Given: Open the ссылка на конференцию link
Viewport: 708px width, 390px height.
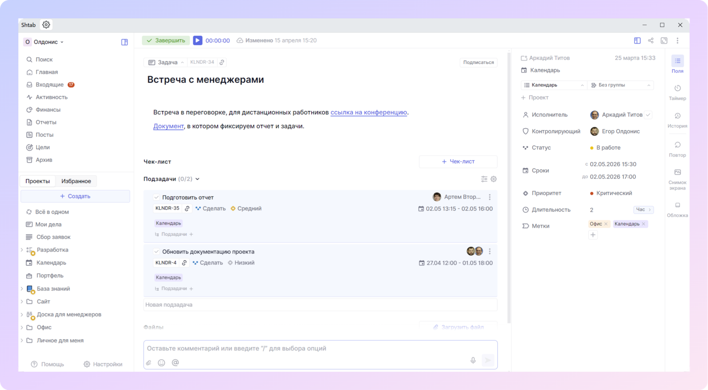Looking at the screenshot, I should 369,112.
